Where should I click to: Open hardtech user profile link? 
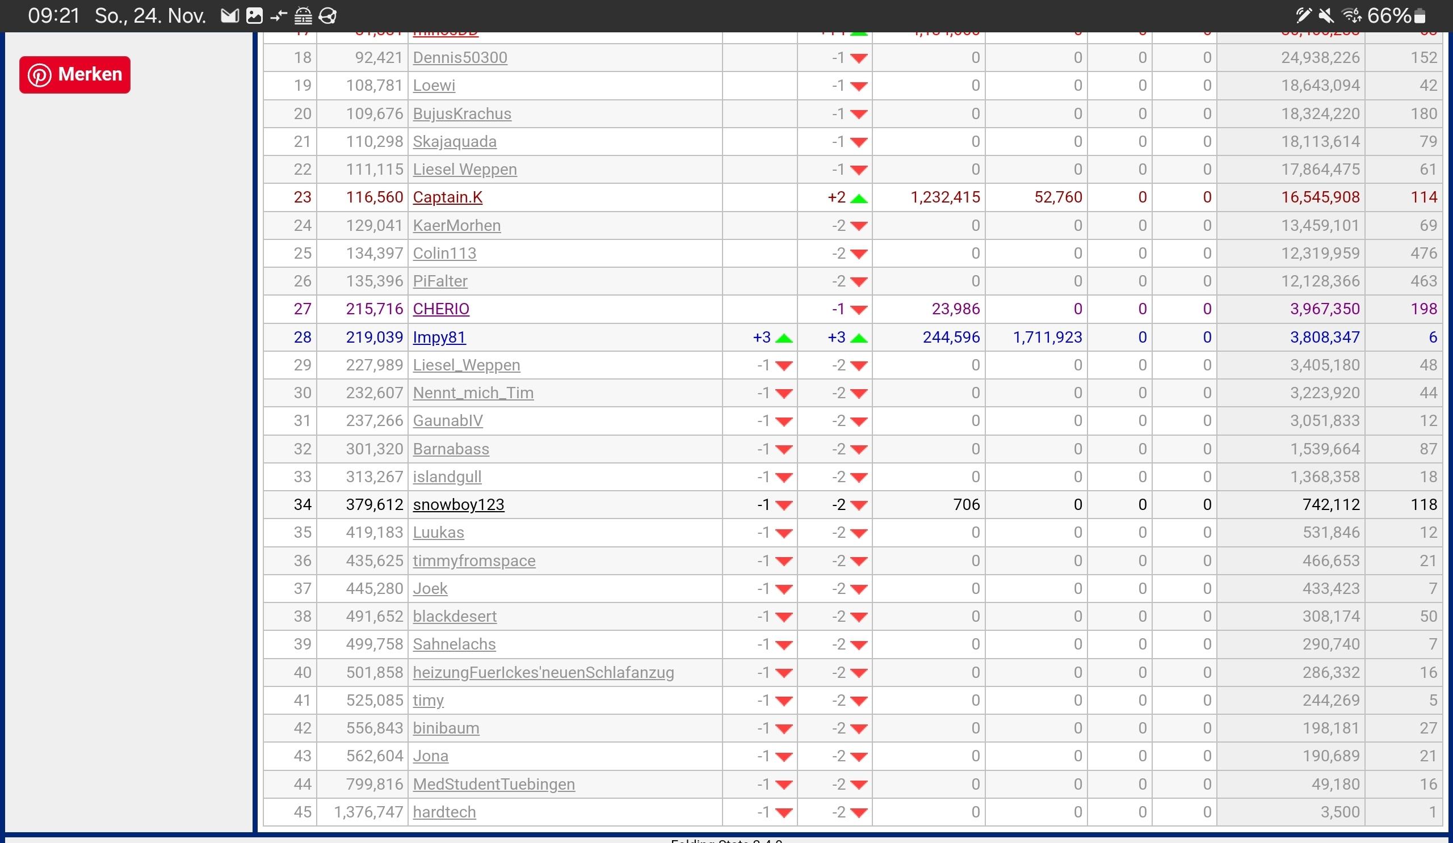point(444,812)
